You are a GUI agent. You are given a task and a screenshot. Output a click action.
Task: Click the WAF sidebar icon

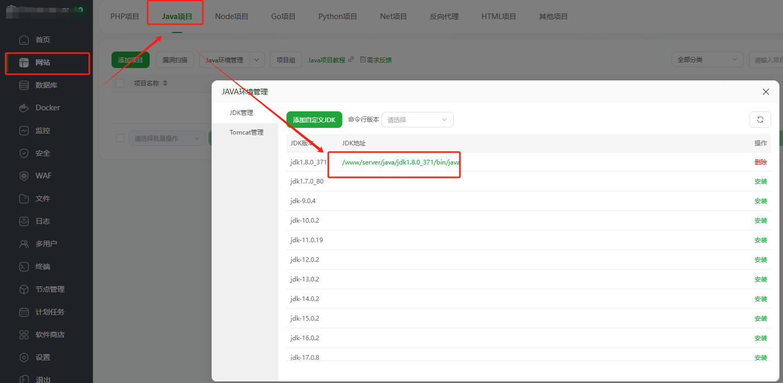24,176
